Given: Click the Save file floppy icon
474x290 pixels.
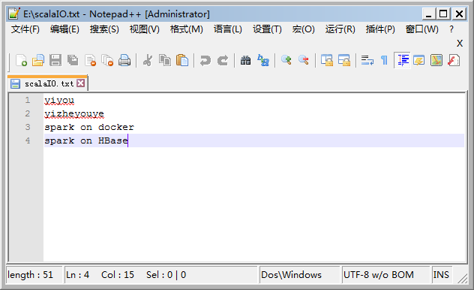Looking at the screenshot, I should coord(55,60).
